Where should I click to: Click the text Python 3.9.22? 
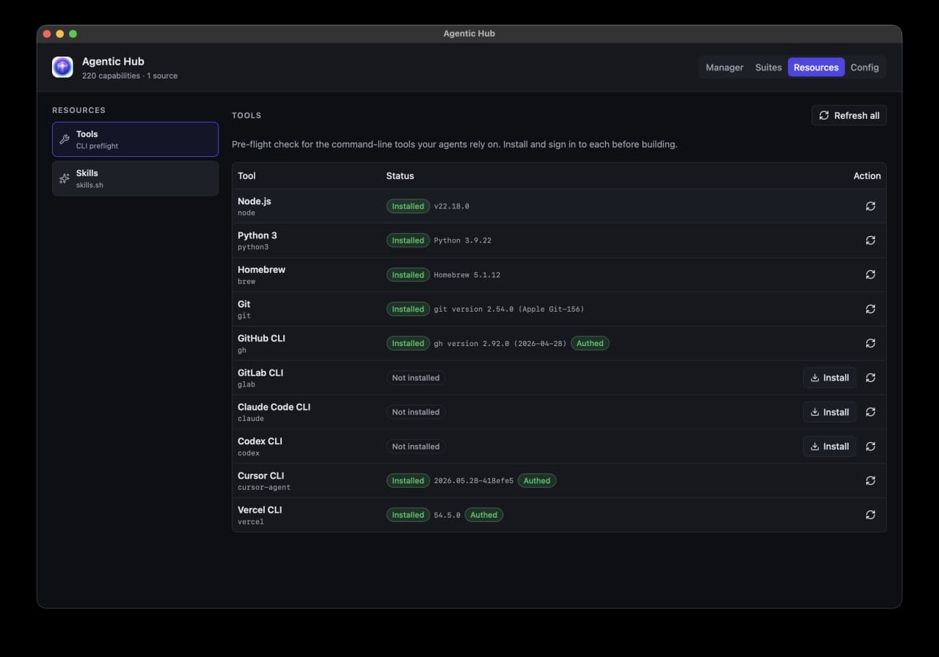[462, 241]
